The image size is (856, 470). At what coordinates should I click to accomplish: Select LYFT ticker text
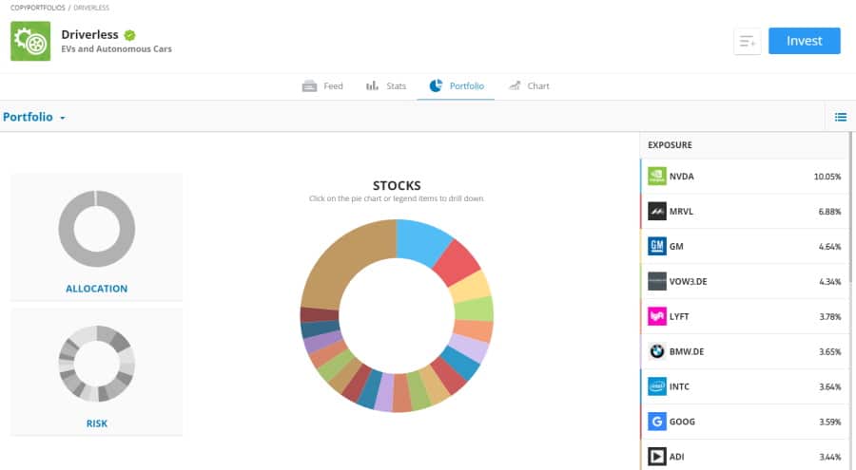point(679,317)
